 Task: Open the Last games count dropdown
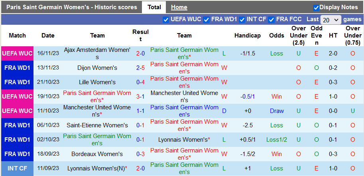point(331,20)
